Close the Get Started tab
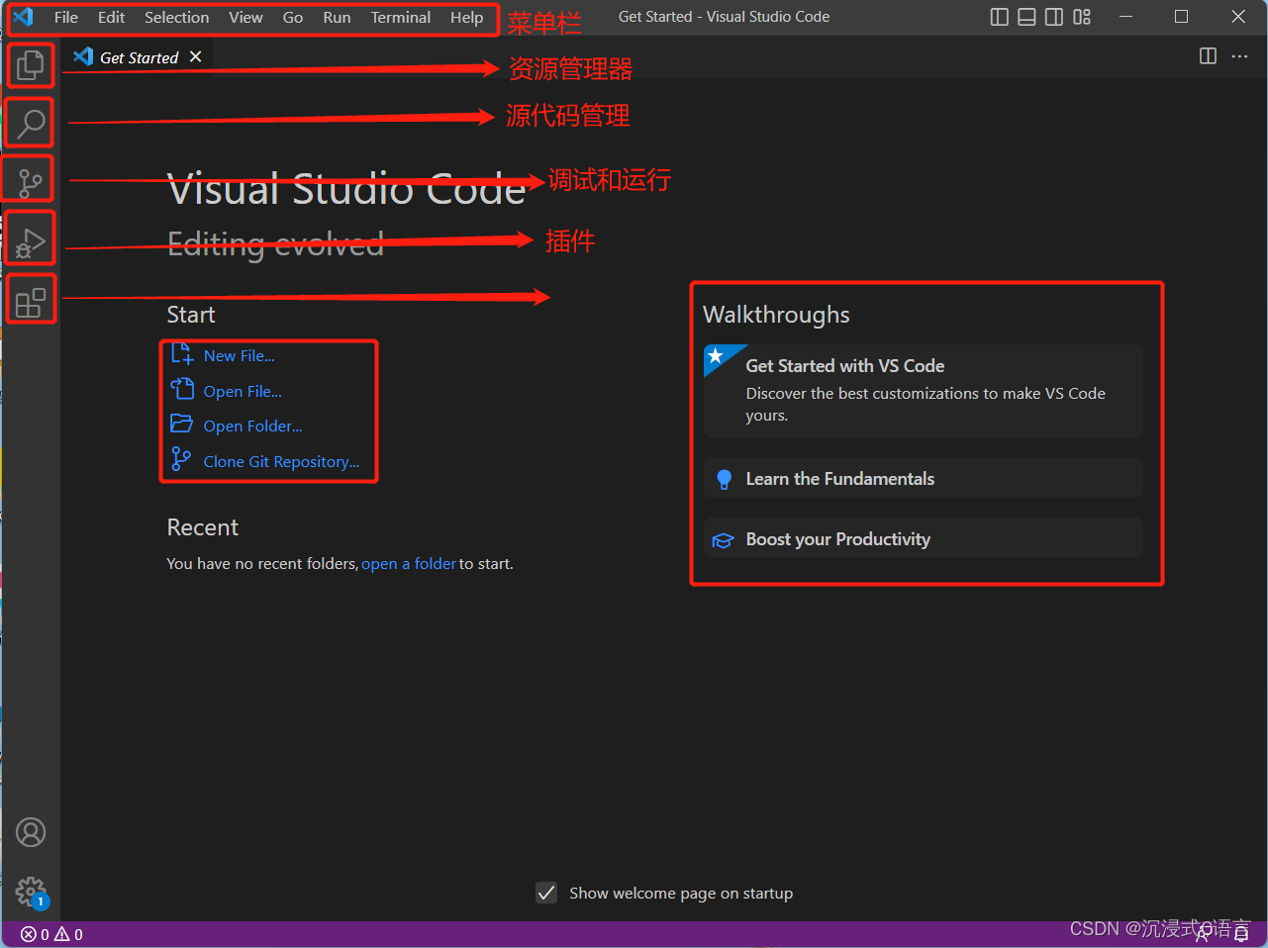This screenshot has height=948, width=1268. click(196, 56)
